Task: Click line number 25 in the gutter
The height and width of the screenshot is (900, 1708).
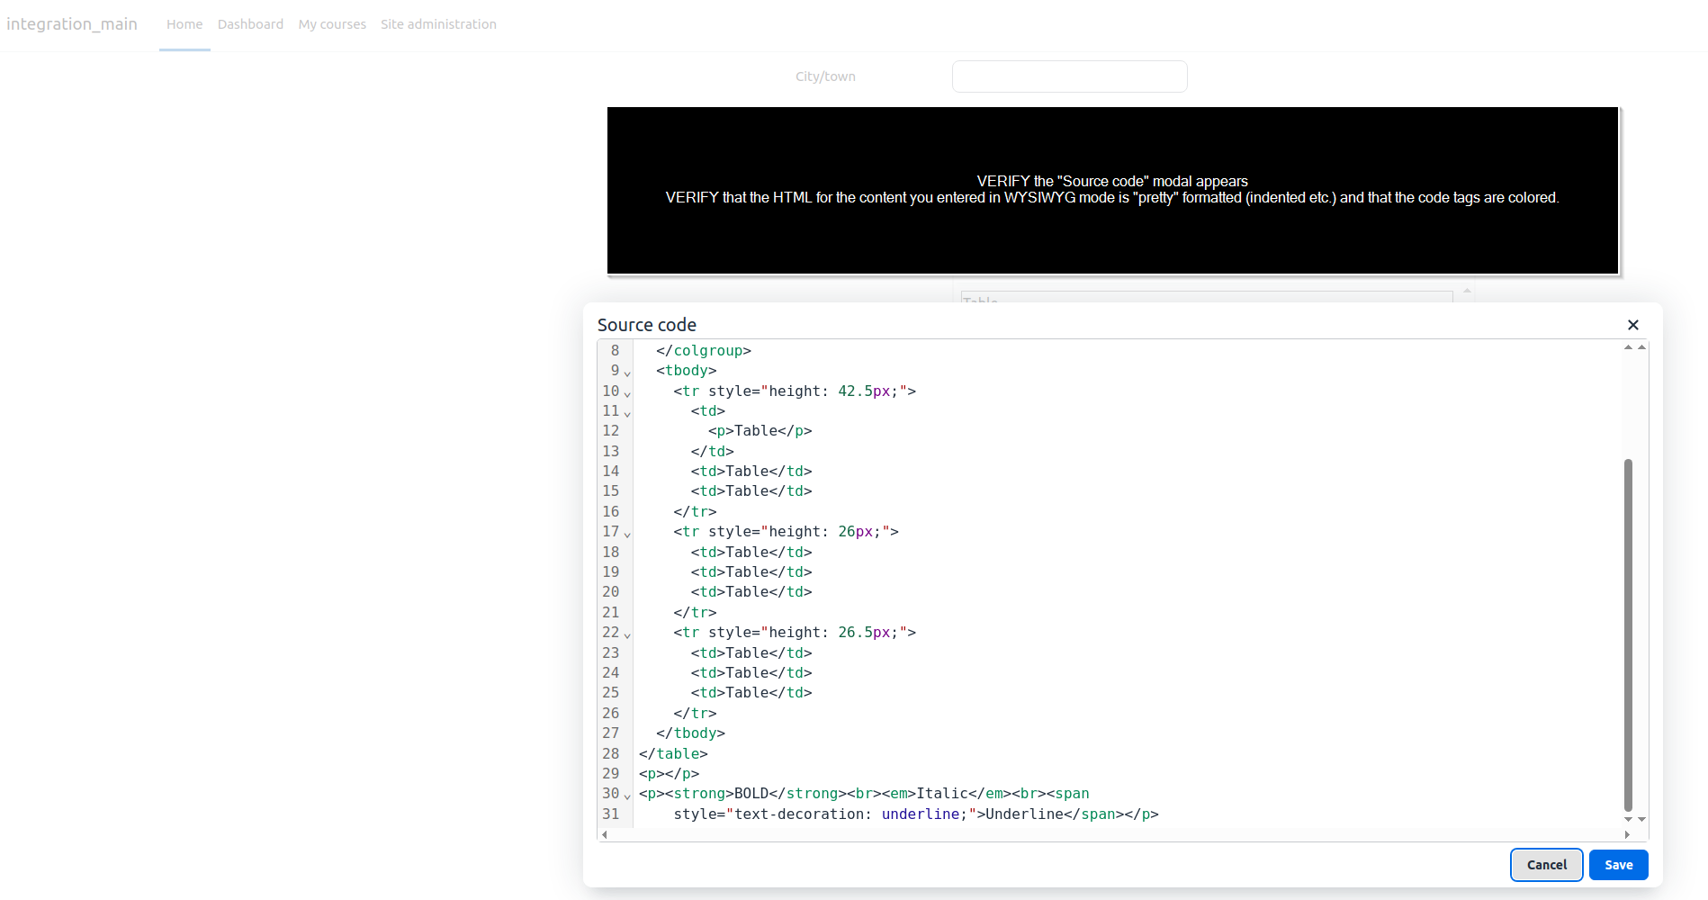Action: [x=611, y=693]
